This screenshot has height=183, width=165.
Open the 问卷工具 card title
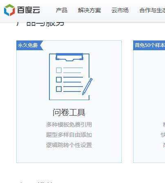(x=69, y=112)
